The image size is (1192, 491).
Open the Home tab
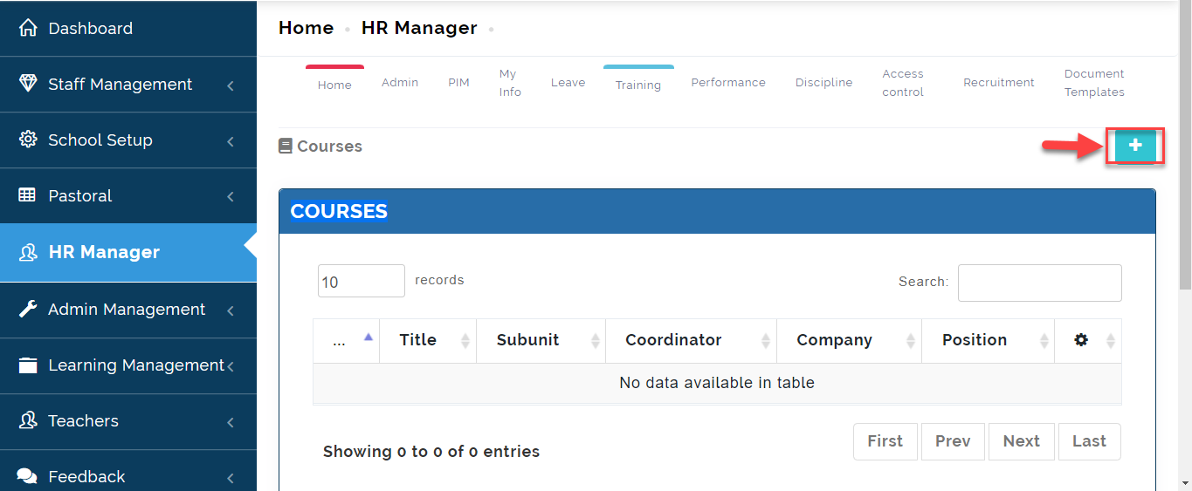coord(334,85)
